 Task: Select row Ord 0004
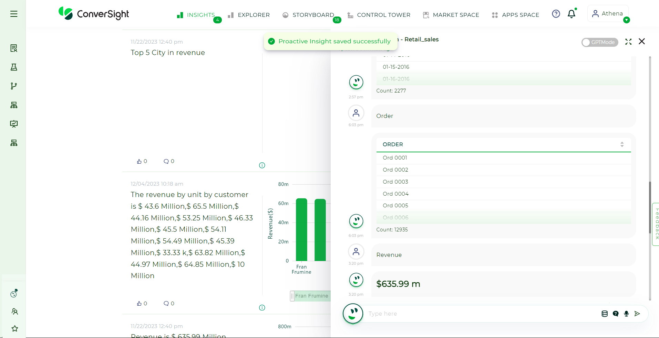[503, 194]
